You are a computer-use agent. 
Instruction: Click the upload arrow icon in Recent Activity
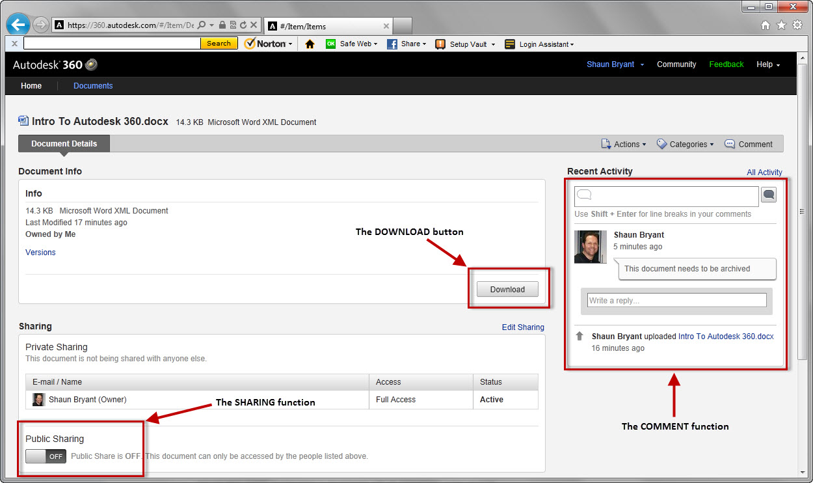[x=580, y=337]
